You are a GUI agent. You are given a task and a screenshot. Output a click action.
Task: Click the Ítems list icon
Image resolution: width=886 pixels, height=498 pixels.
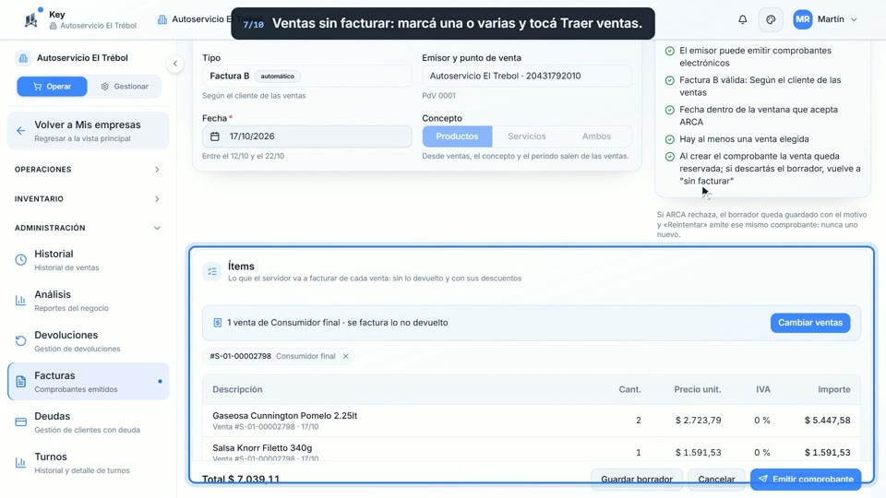pyautogui.click(x=212, y=271)
